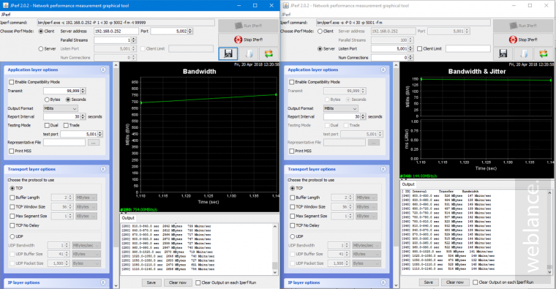Collapse Application layer options in right window

[383, 70]
